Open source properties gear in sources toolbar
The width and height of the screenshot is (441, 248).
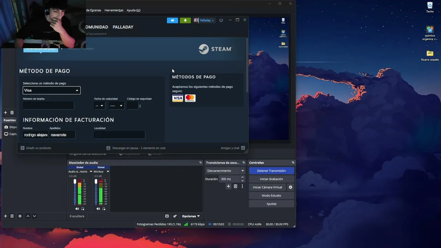(20, 216)
